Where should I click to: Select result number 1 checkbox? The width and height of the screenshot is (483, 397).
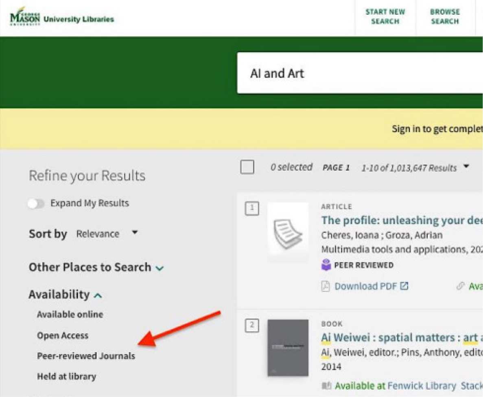click(x=252, y=208)
